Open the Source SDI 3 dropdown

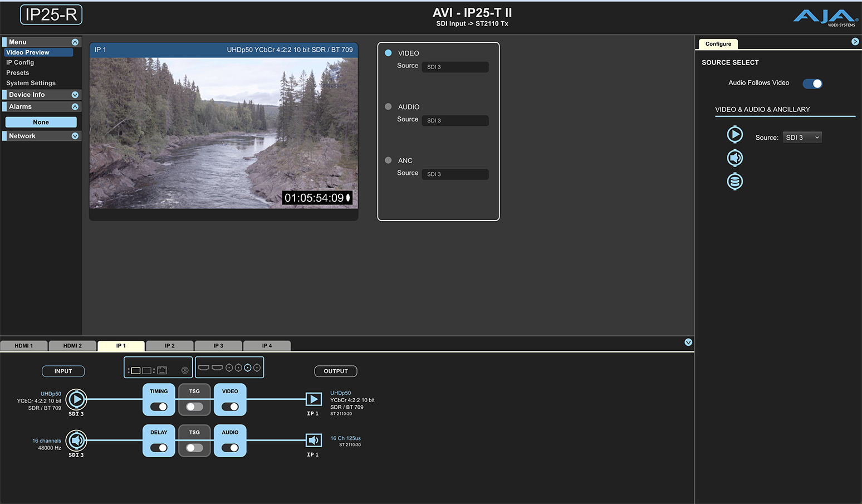pos(802,138)
